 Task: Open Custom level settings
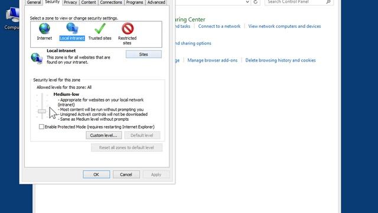(x=104, y=135)
